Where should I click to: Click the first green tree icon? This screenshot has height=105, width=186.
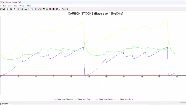point(22,9)
